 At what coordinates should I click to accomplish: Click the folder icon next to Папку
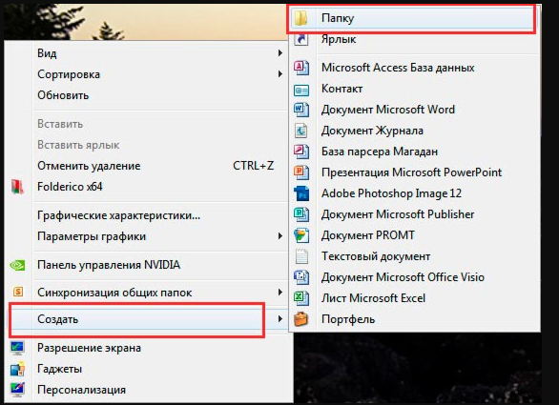pos(301,17)
